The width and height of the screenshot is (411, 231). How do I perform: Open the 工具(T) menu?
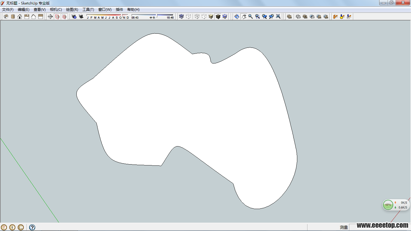tap(88, 10)
